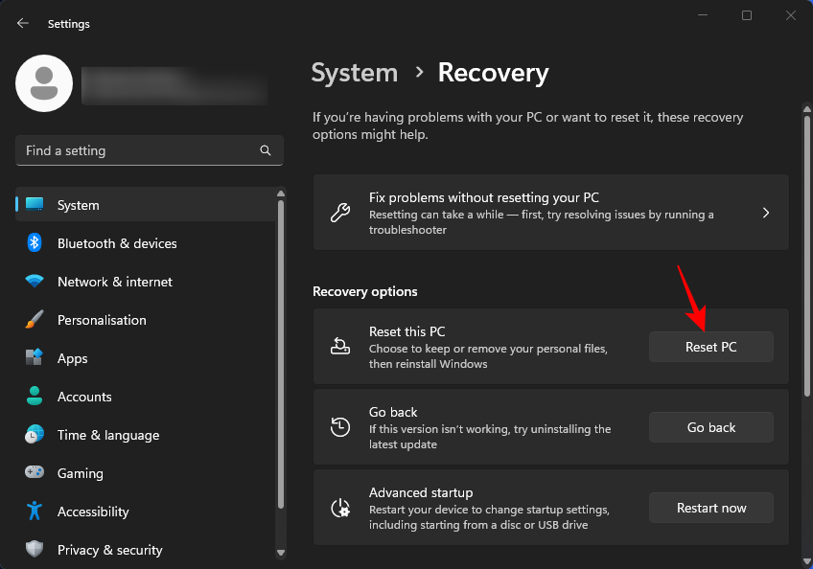
Task: Click inside the Find a setting field
Action: (134, 150)
